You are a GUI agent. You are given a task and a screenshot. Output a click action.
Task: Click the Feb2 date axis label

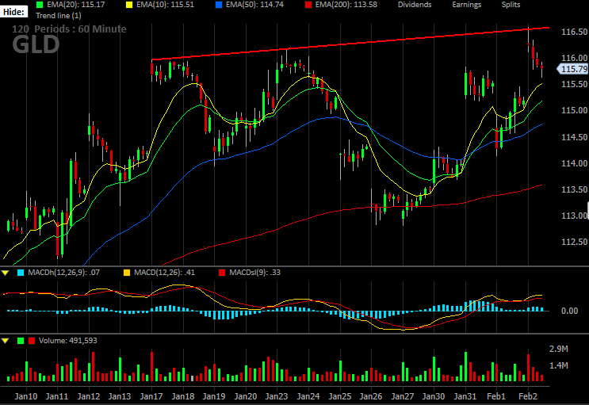point(528,396)
